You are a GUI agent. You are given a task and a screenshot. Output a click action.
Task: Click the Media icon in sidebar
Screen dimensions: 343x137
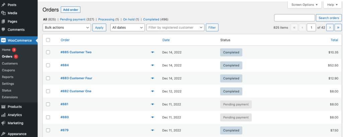pos(3,13)
